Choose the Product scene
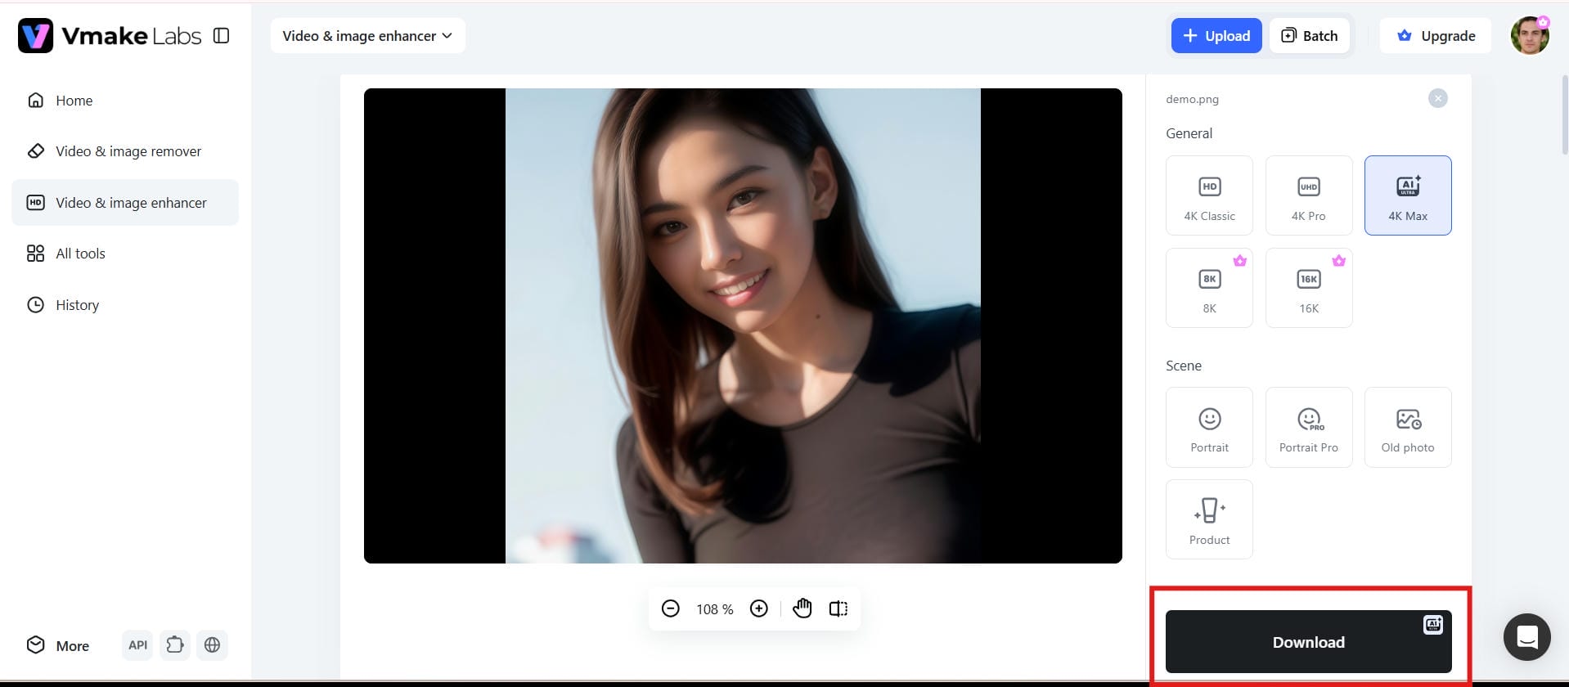The image size is (1569, 687). (1209, 519)
